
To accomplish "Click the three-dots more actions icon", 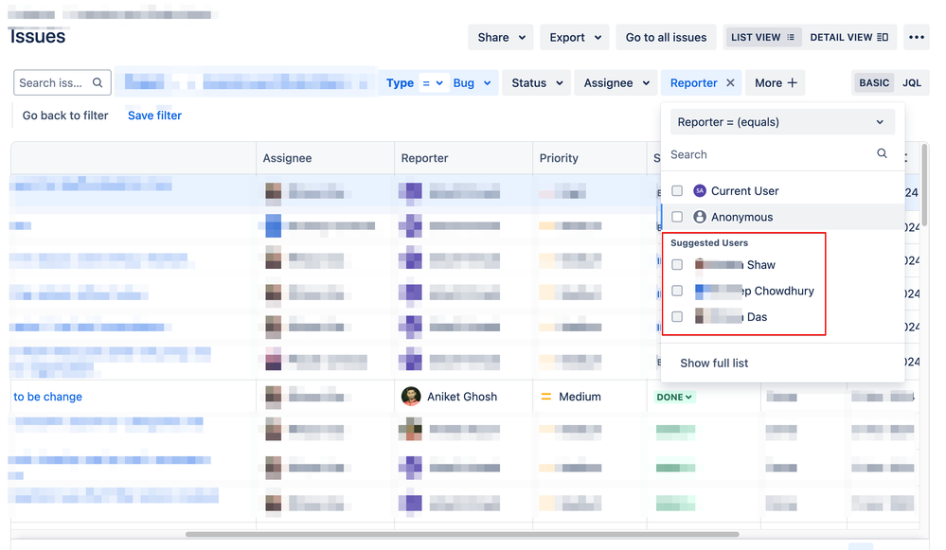I will tap(916, 38).
